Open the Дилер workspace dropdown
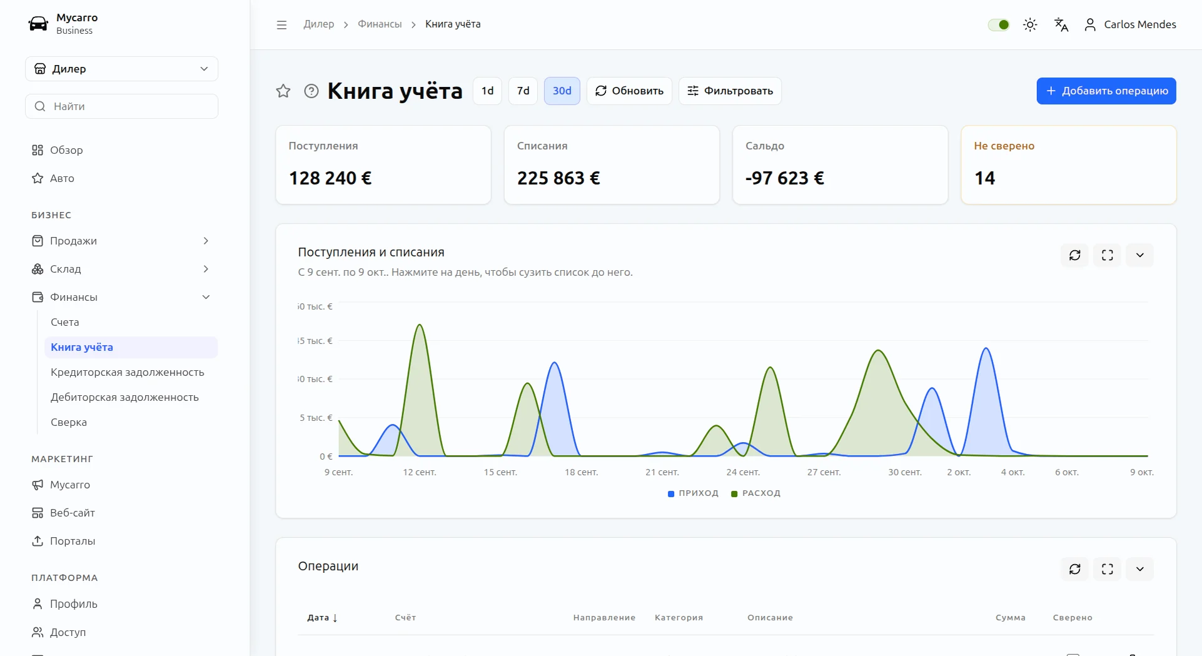 122,69
